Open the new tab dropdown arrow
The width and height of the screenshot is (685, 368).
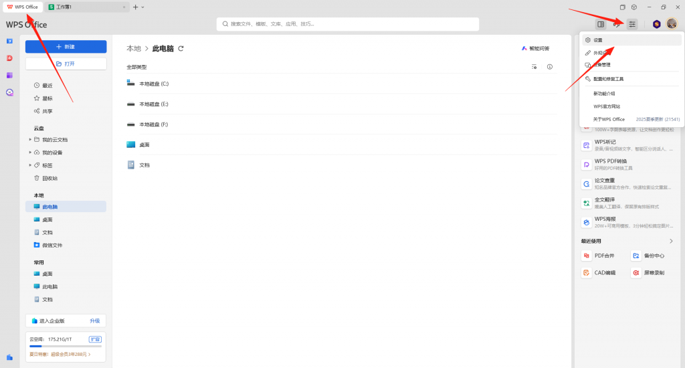(x=142, y=7)
